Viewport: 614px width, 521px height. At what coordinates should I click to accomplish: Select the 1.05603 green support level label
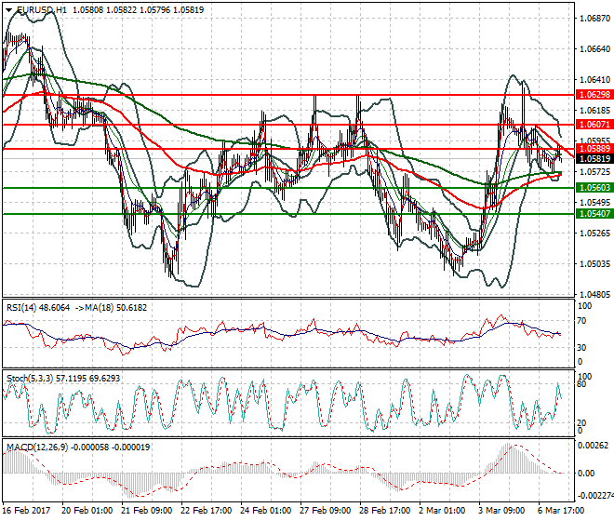click(594, 188)
